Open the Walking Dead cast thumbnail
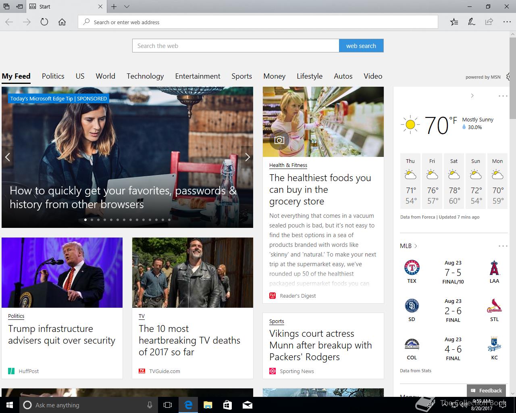This screenshot has width=516, height=413. coord(193,273)
